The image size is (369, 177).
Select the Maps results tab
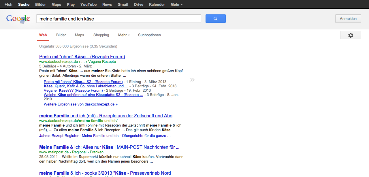tap(80, 35)
